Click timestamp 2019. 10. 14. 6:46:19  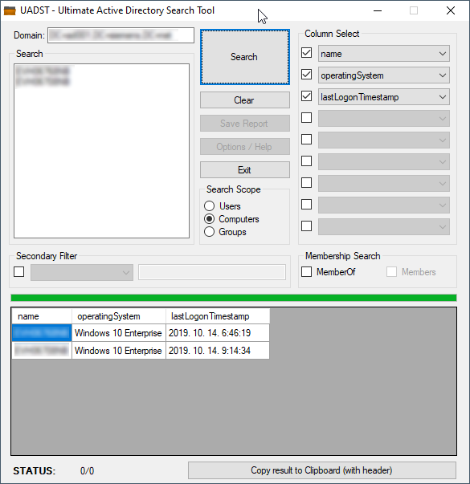[218, 333]
